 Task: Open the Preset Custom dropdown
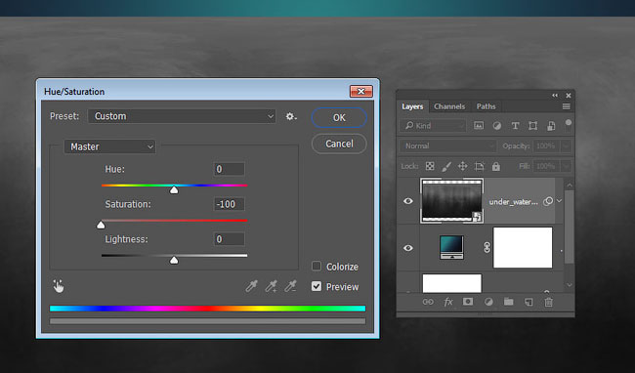pos(182,116)
